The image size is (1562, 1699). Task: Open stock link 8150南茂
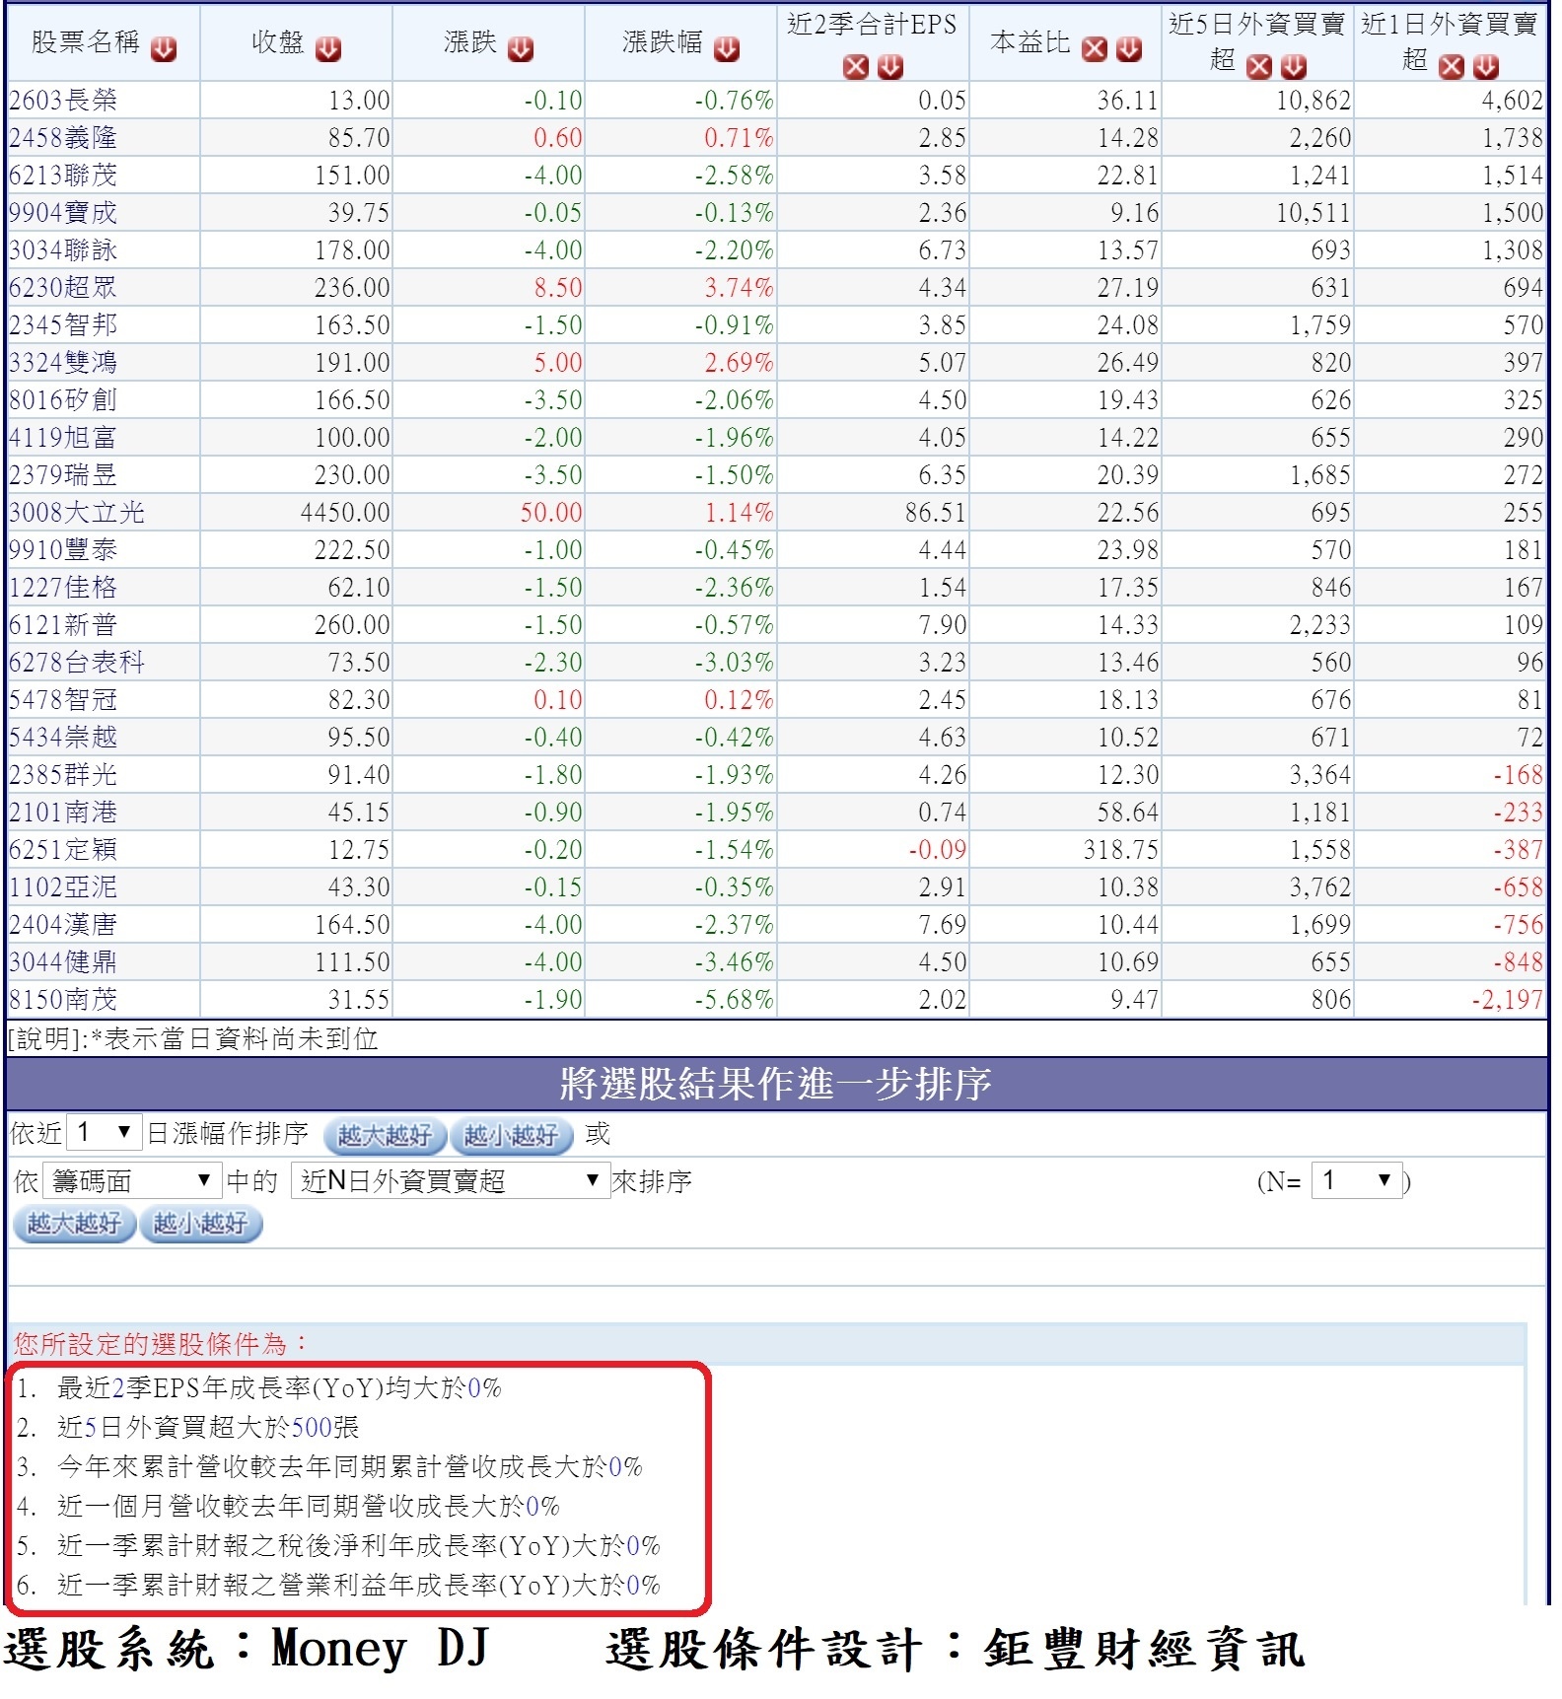(63, 999)
